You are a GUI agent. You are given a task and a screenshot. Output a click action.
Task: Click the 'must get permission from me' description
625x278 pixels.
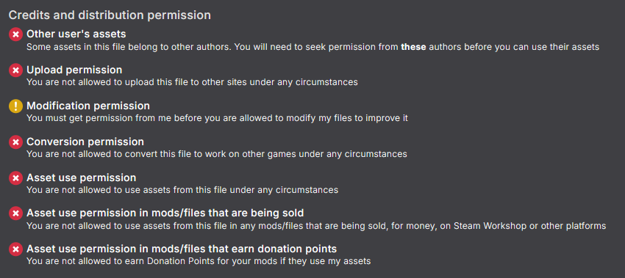click(217, 118)
